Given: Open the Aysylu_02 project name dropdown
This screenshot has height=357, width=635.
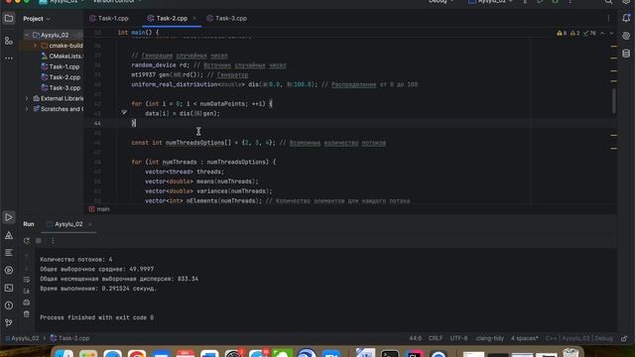Looking at the screenshot, I should click(x=62, y=2).
